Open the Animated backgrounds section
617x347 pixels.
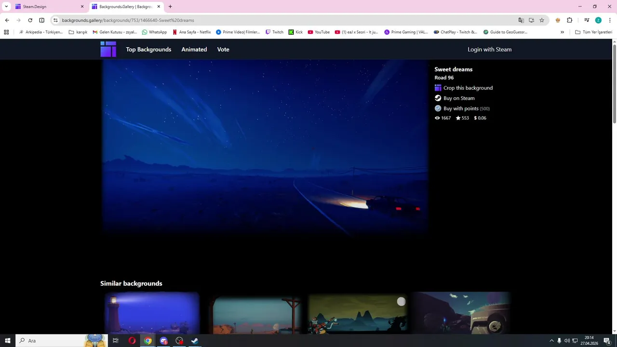[x=194, y=49]
